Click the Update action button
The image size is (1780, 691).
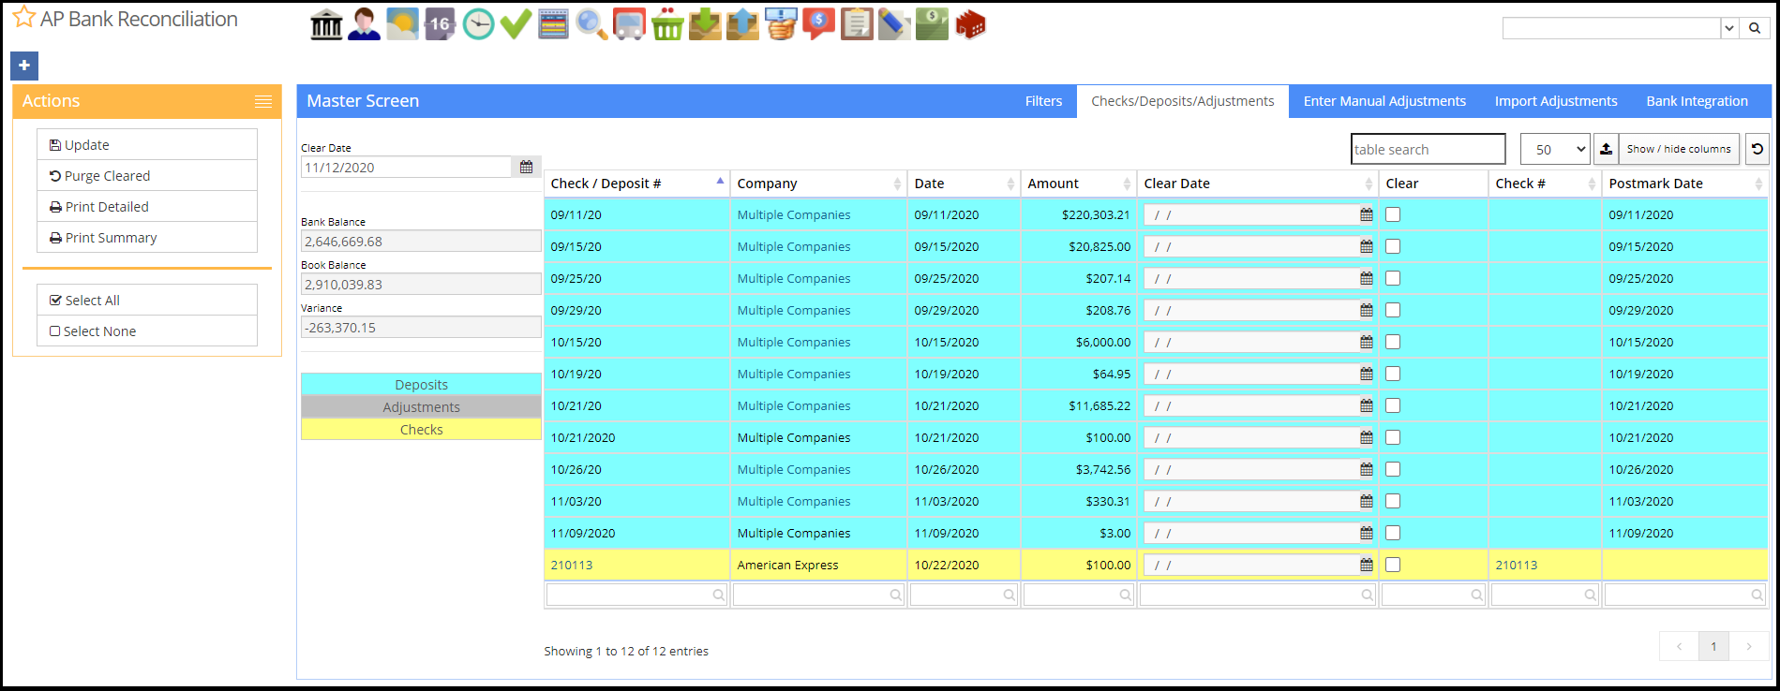pos(147,145)
